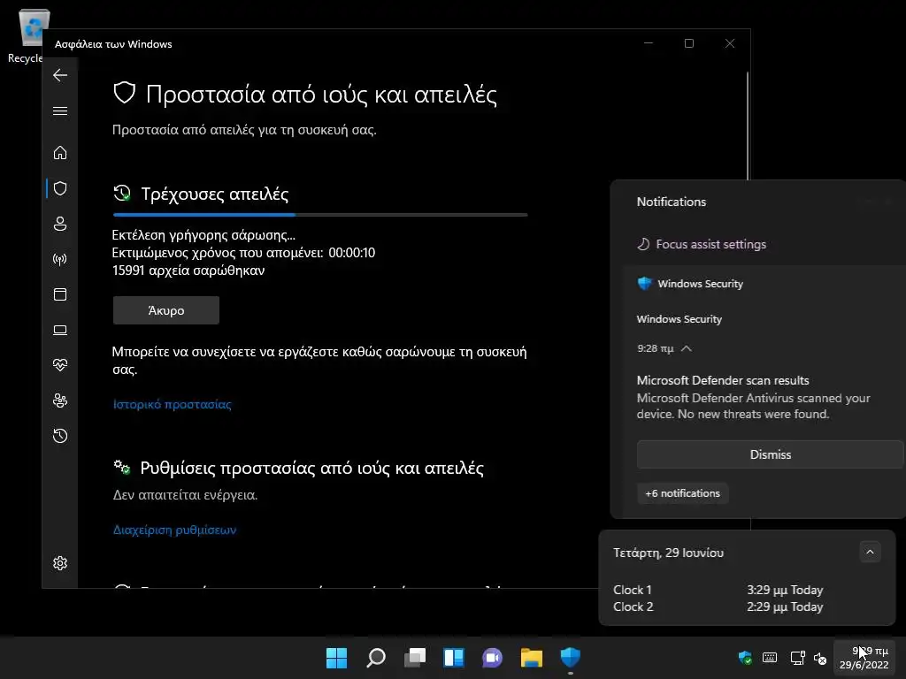906x679 pixels.
Task: Open Chat app on taskbar
Action: click(492, 658)
